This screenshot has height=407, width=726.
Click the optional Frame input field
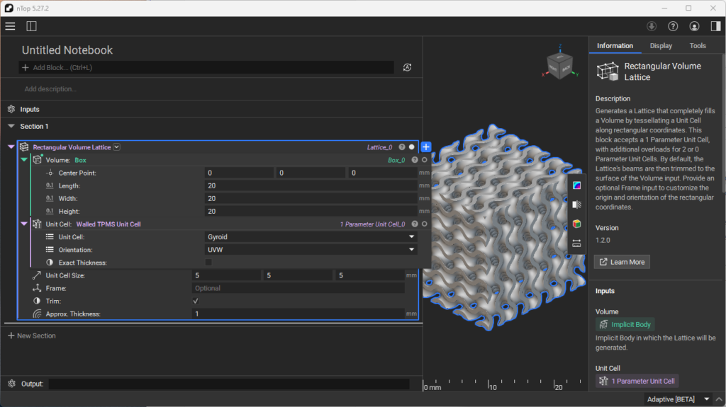298,288
